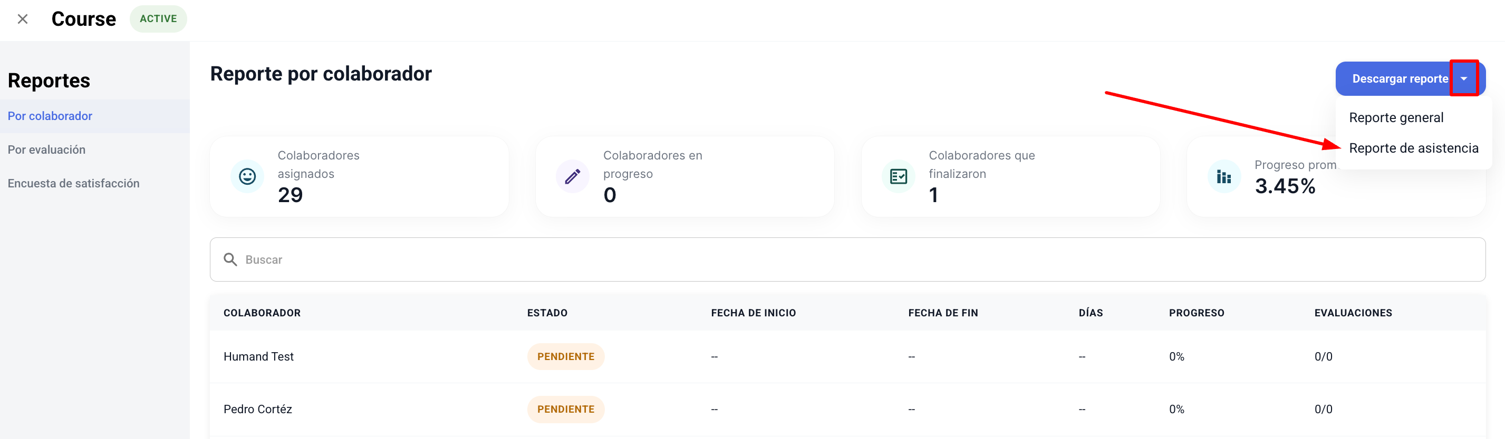This screenshot has width=1505, height=439.
Task: Open the Pedro Cortéz collaborator row
Action: [258, 410]
